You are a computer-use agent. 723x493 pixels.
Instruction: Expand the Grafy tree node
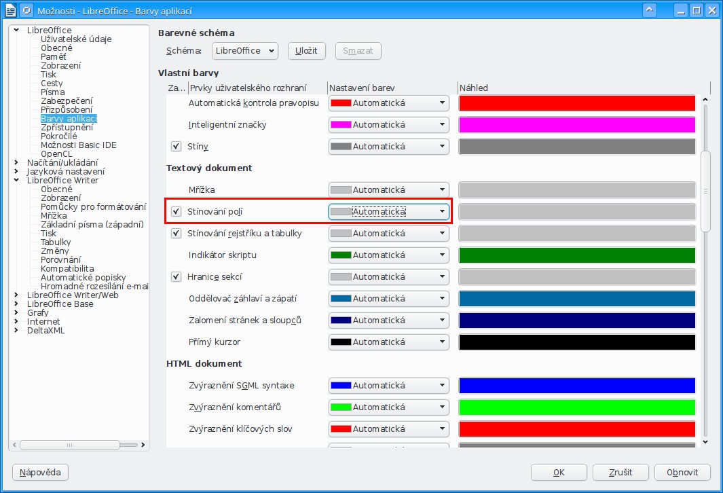16,312
